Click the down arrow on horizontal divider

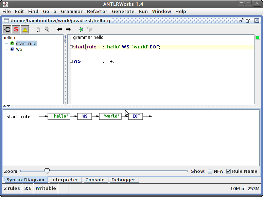[x=8, y=106]
